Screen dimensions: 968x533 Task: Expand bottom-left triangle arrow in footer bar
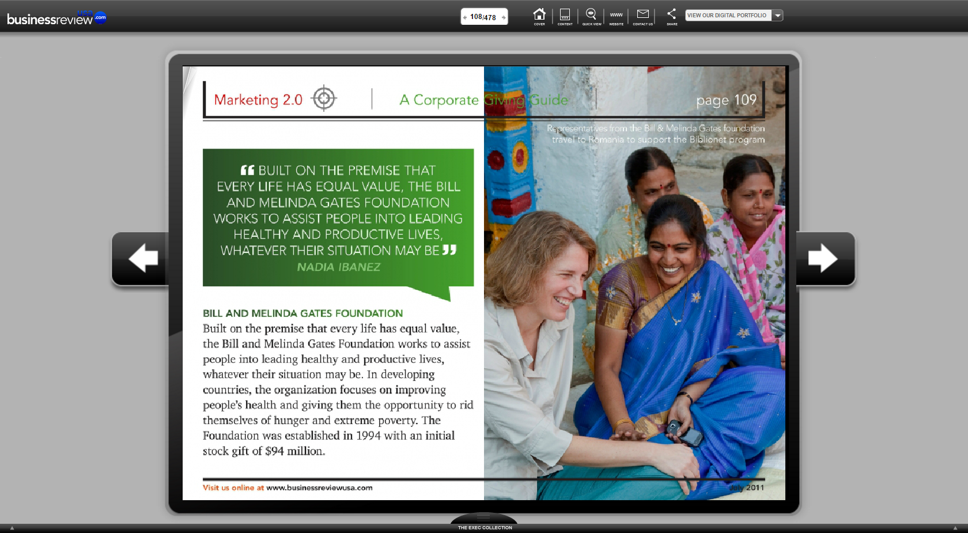point(12,528)
